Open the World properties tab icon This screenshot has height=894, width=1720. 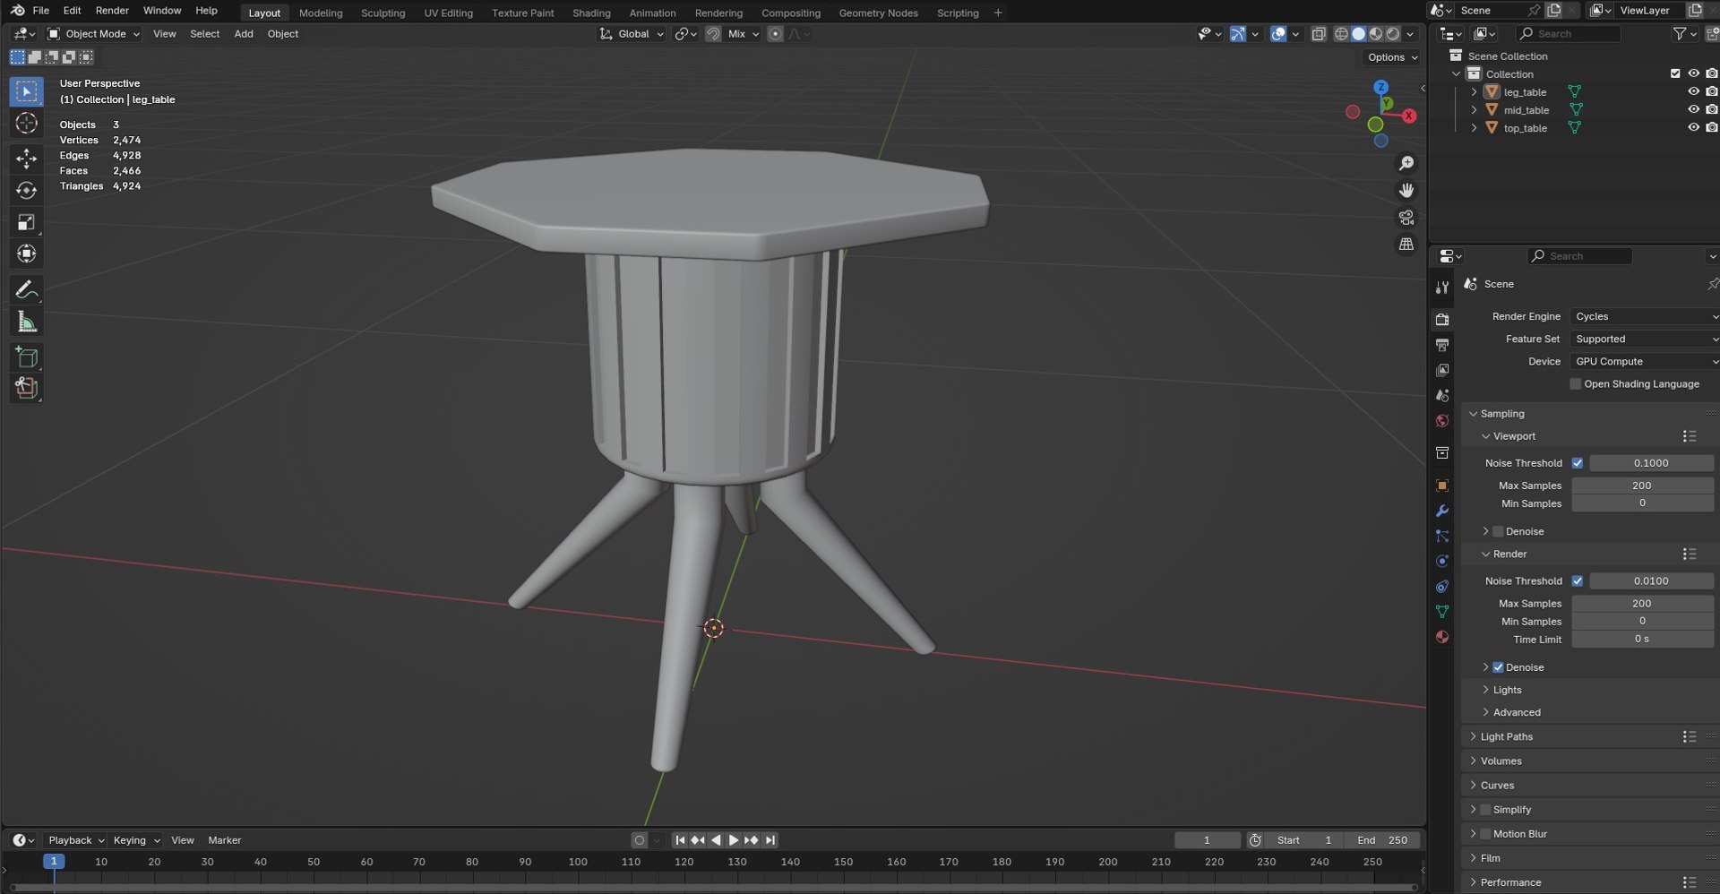click(x=1442, y=421)
